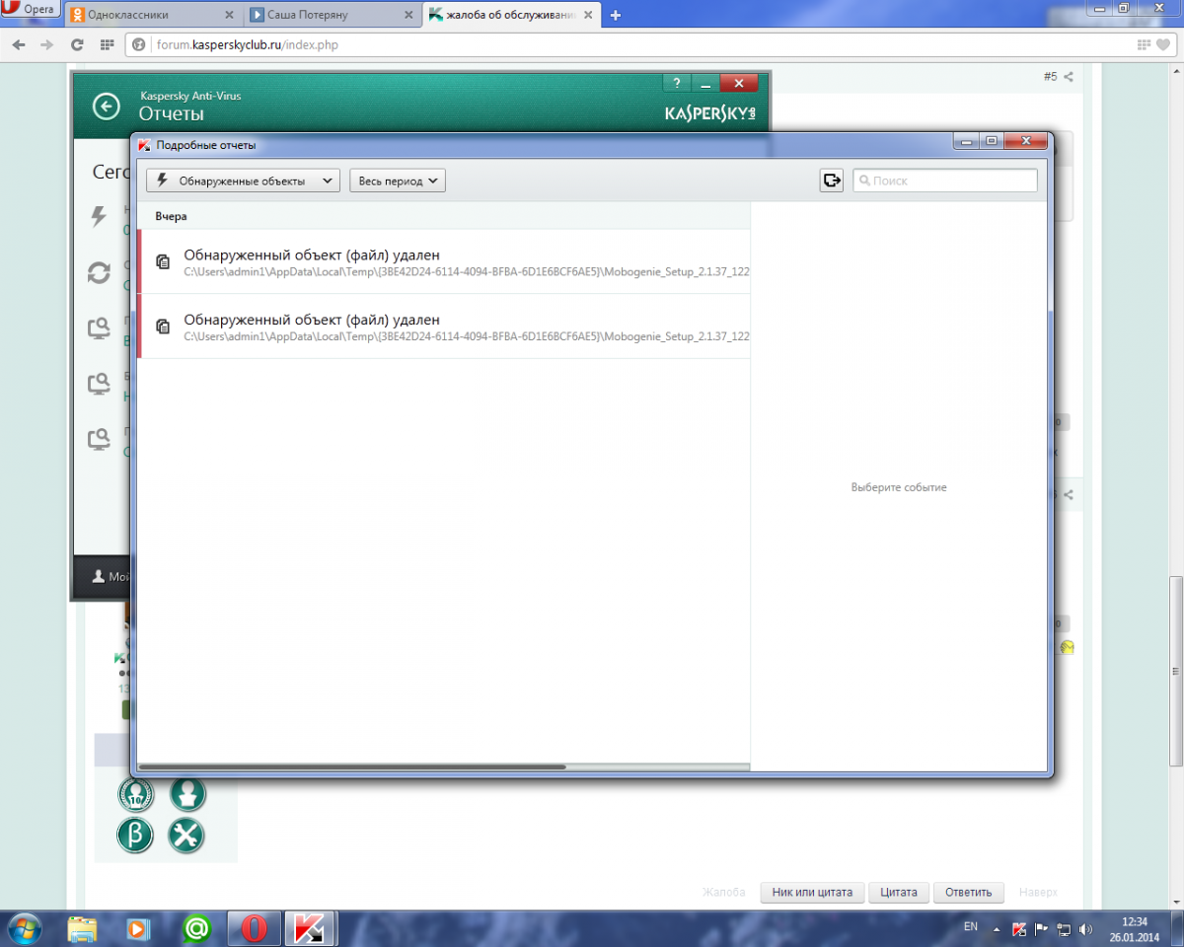Select first 'Обнаруженный объект (файл) удален' entry
The image size is (1184, 947).
pos(443,261)
